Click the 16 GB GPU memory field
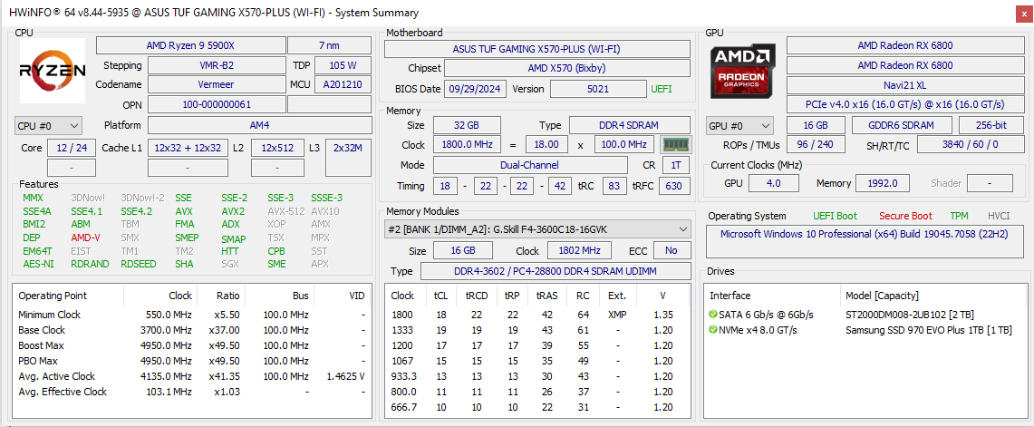The height and width of the screenshot is (427, 1034). 817,125
